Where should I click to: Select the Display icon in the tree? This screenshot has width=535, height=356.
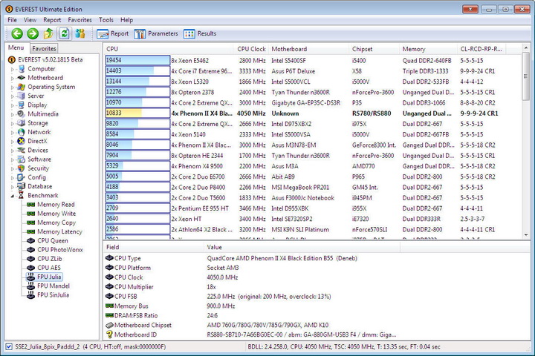[x=22, y=105]
